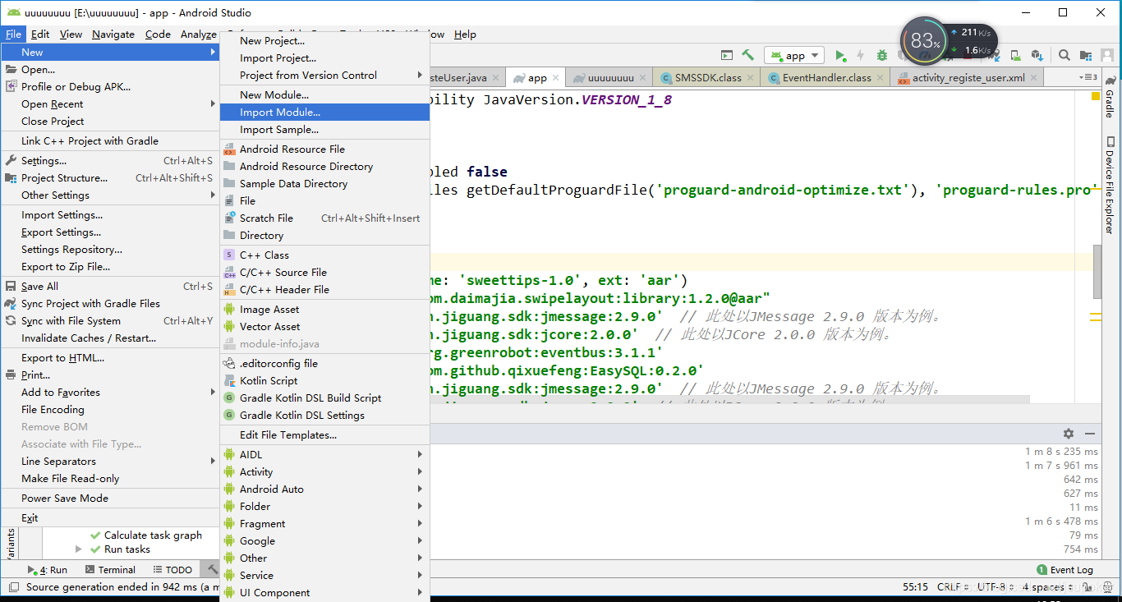Click the user account avatar icon

1109,55
